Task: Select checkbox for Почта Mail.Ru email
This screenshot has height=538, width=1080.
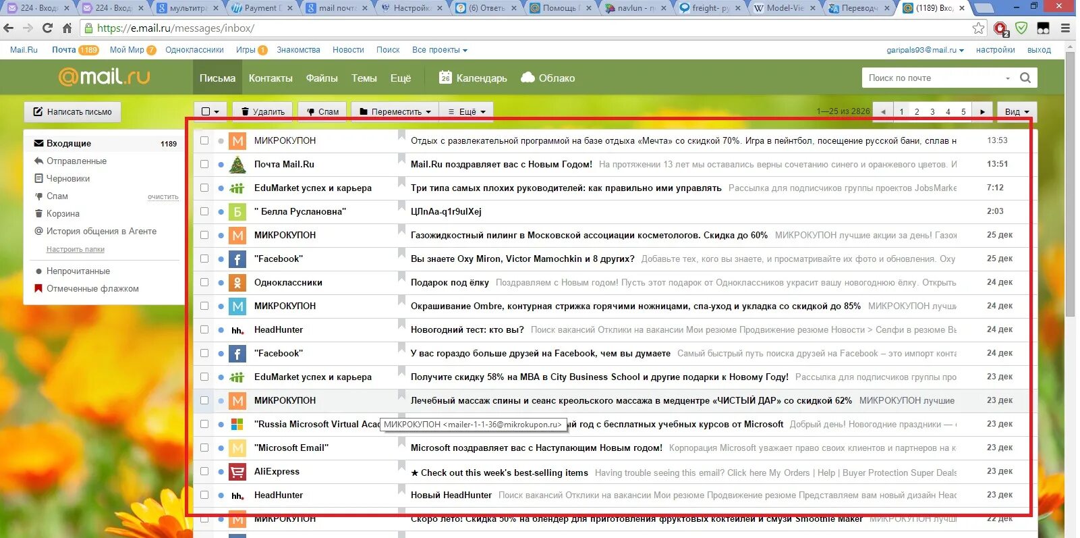Action: coord(204,164)
